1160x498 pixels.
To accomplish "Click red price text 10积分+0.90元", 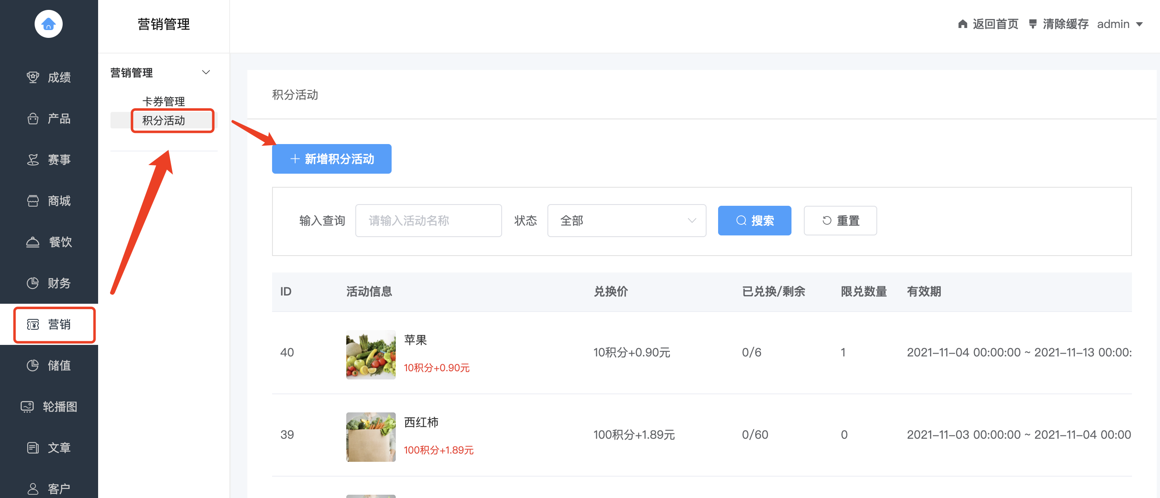I will (437, 368).
